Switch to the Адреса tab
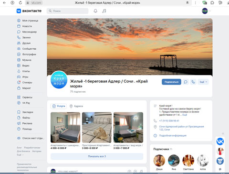Image resolution: width=229 pixels, height=174 pixels. click(x=76, y=106)
